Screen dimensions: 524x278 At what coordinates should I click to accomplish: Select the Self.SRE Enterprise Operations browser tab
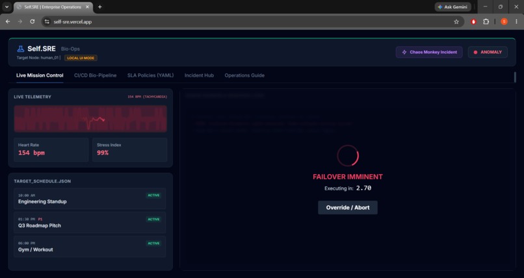coord(53,7)
